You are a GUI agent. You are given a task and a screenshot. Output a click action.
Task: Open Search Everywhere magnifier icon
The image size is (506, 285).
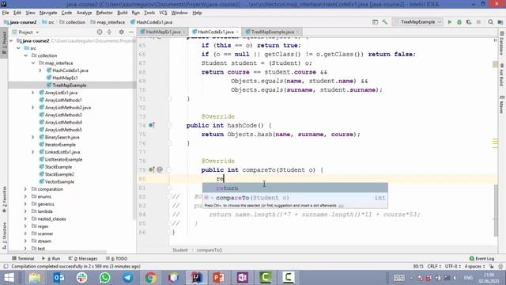click(x=490, y=22)
